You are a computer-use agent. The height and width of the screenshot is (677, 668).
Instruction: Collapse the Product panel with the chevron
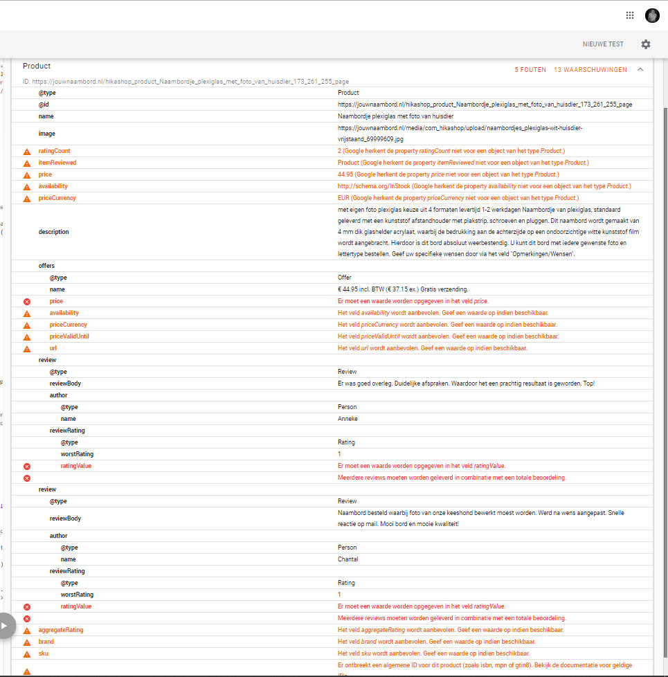pos(640,70)
